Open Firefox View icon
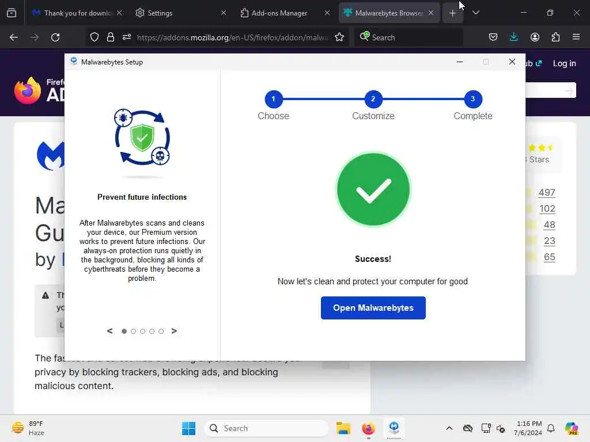Viewport: 590px width, 442px height. (12, 13)
